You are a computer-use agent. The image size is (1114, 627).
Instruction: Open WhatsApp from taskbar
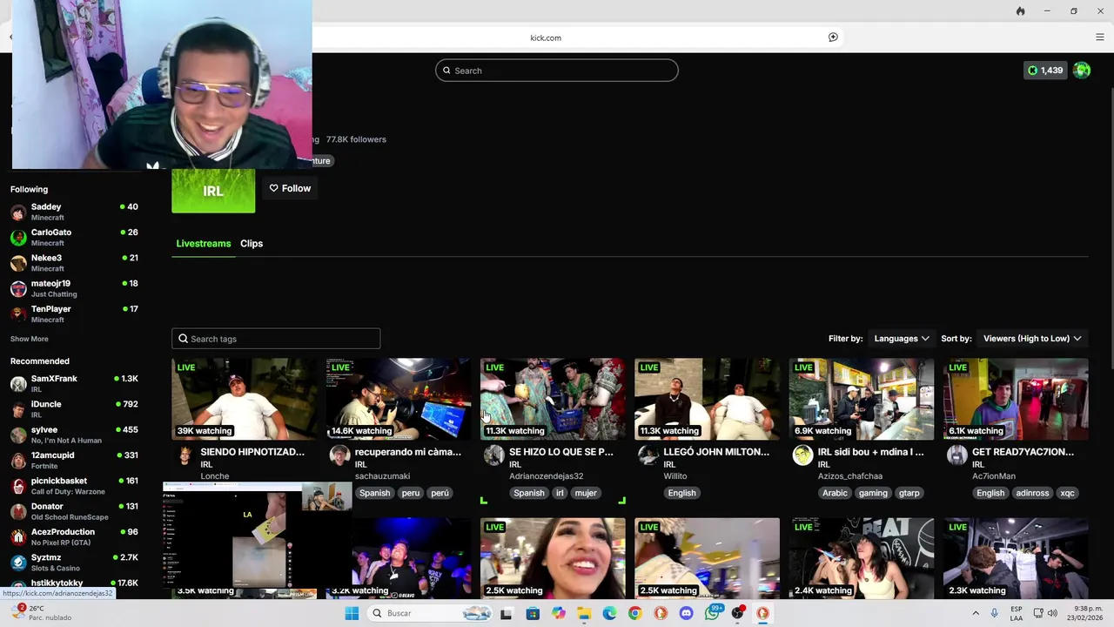712,613
